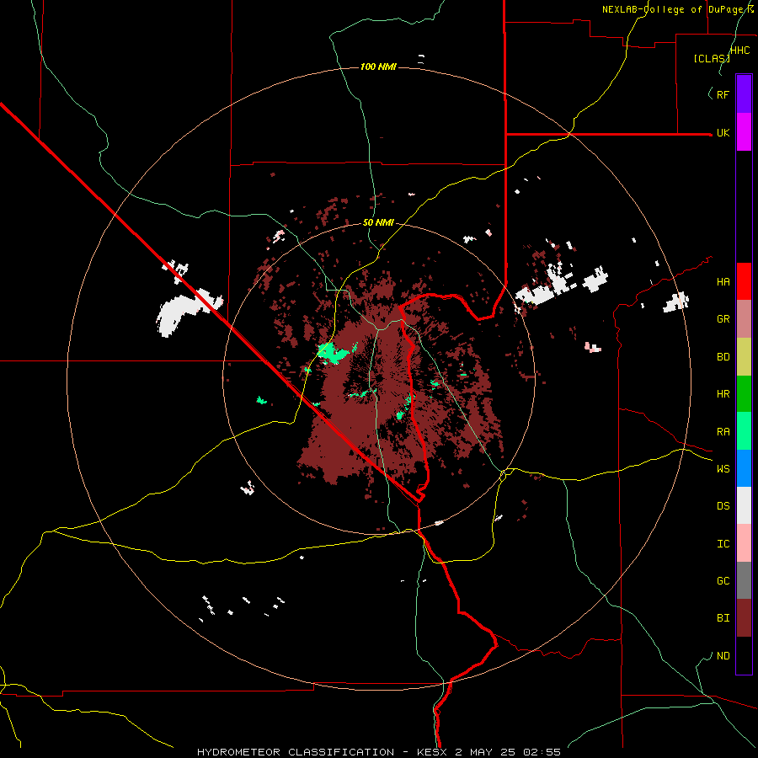Image resolution: width=758 pixels, height=758 pixels.
Task: Click the IC legend label
Action: [x=723, y=544]
